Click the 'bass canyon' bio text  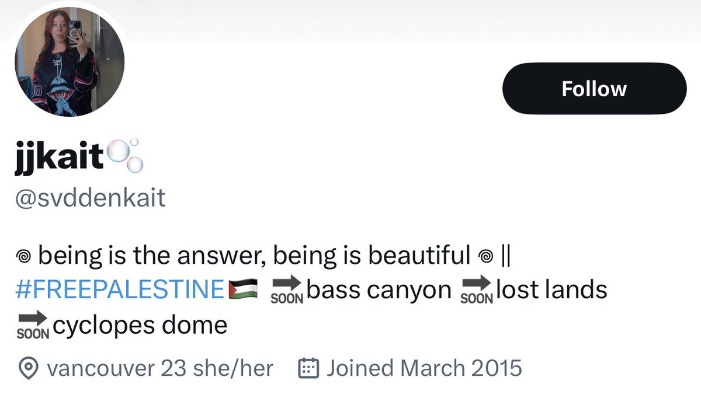tap(379, 289)
